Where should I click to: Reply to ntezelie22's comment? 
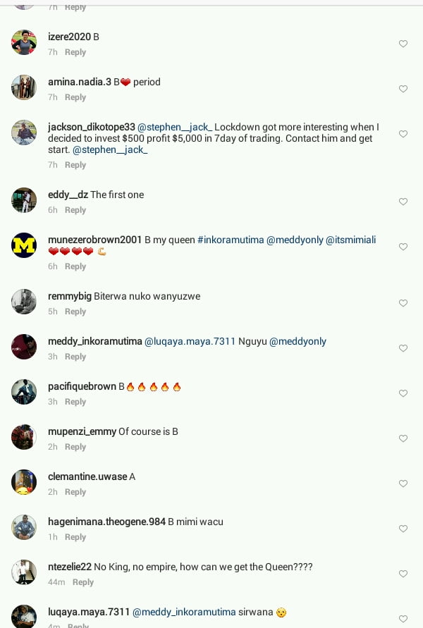coord(83,582)
